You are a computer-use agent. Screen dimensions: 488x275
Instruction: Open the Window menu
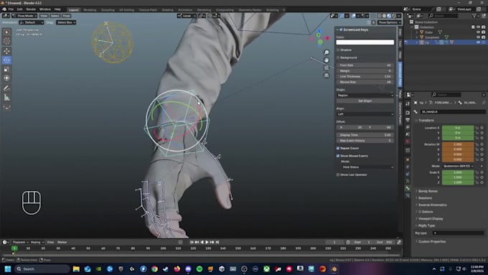[45, 9]
